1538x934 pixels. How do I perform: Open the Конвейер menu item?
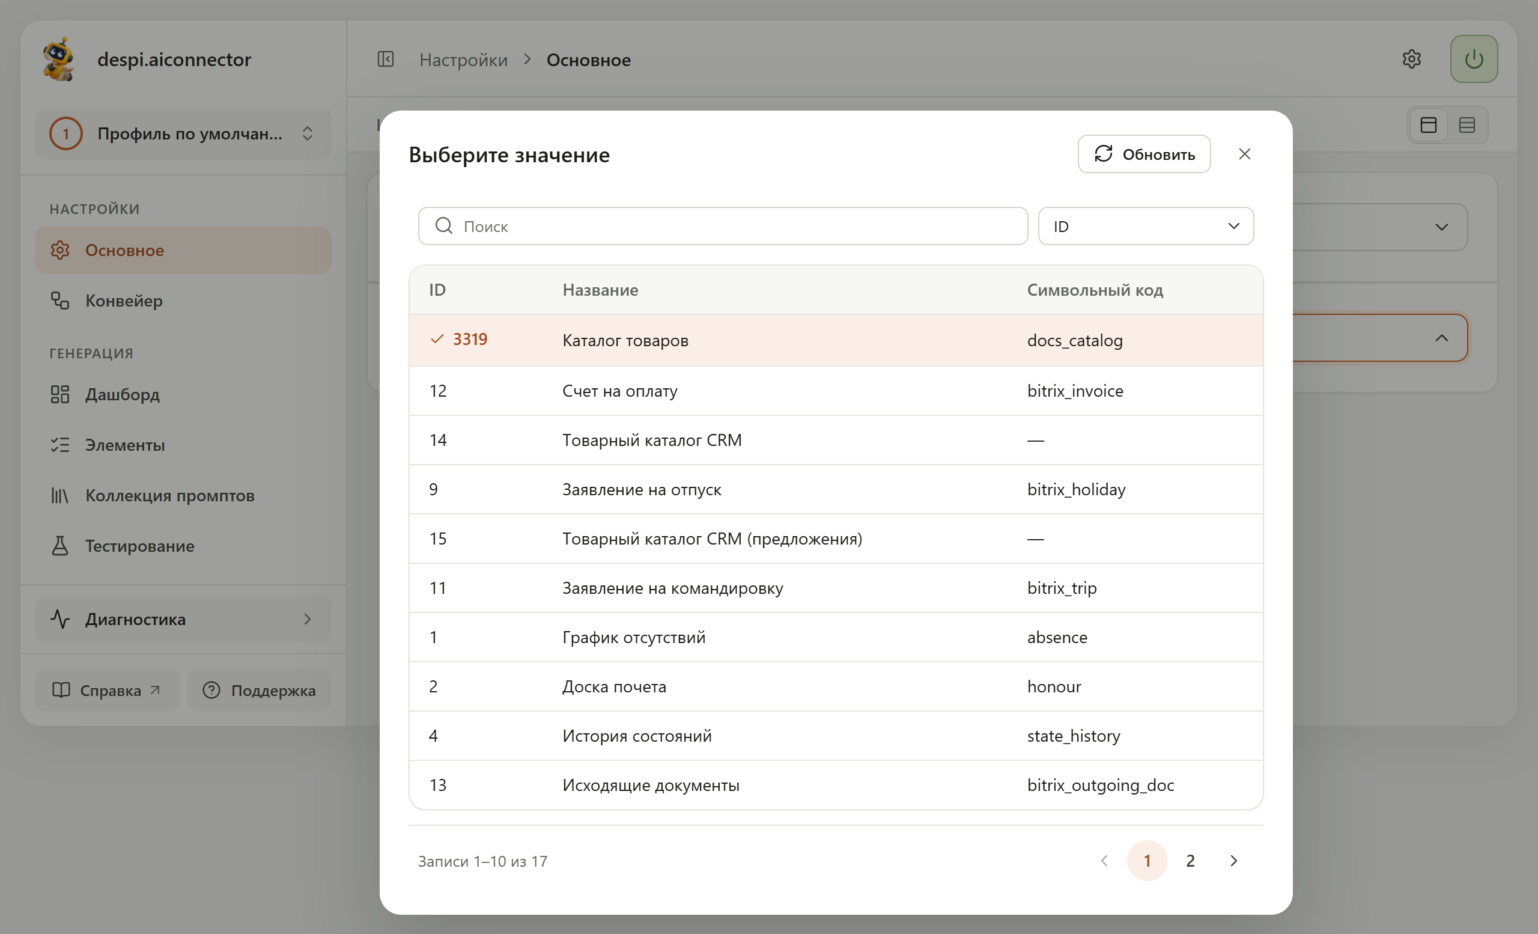(182, 301)
